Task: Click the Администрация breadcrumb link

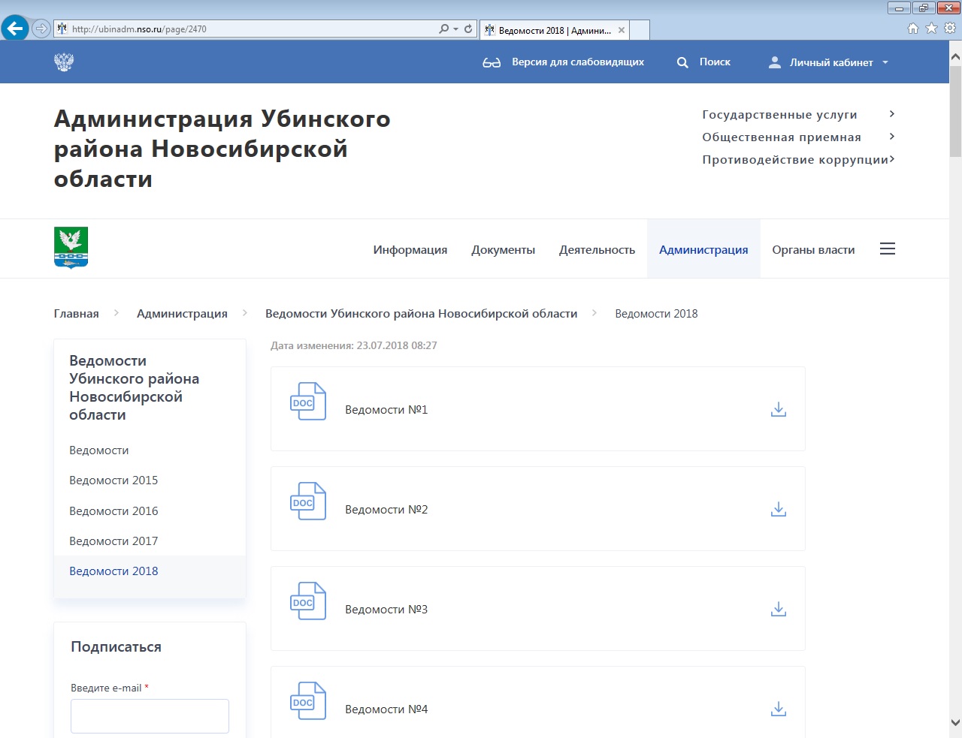Action: [182, 314]
